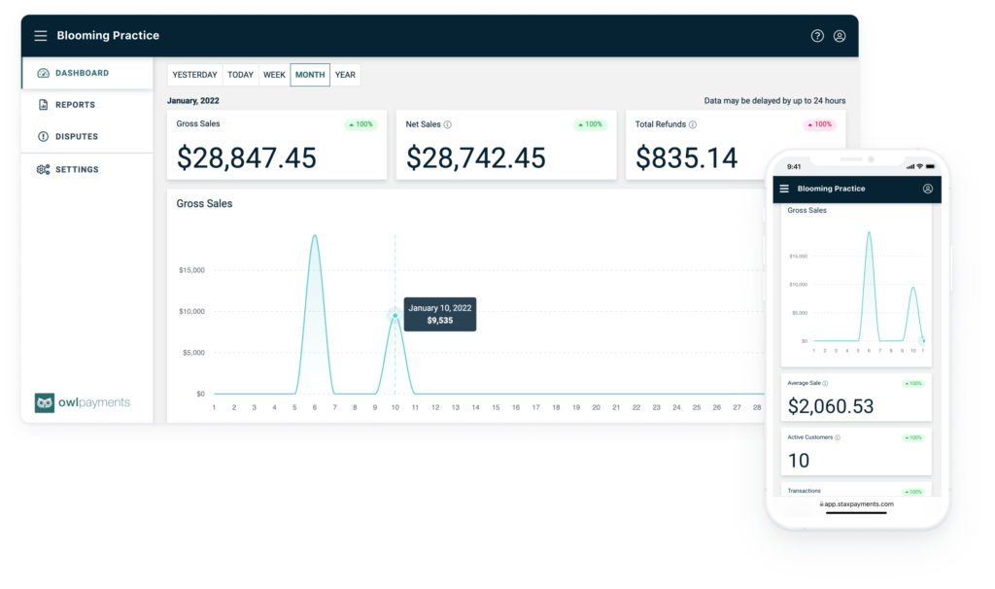Select the Today time range tab
Viewport: 995px width, 589px height.
[x=241, y=75]
